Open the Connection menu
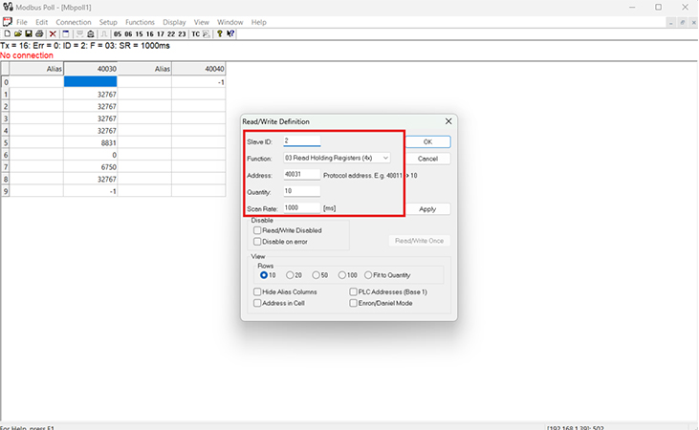699x430 pixels. (74, 22)
